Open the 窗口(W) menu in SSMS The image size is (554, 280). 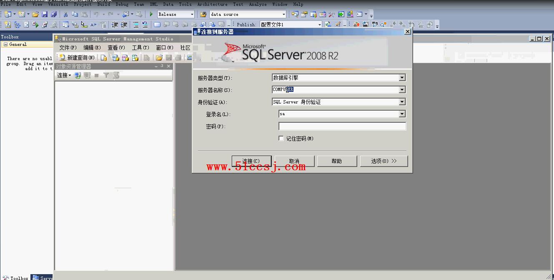(165, 48)
